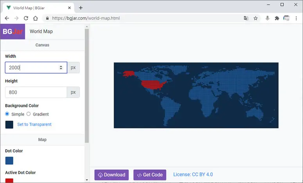Select the Gradient background option
Screen dimensions: 303x183
29,114
